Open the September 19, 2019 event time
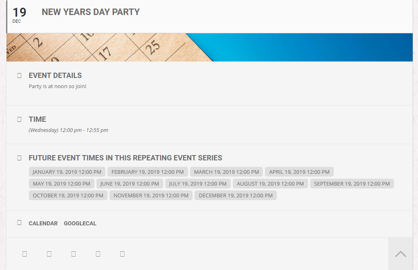The height and width of the screenshot is (270, 418). (x=352, y=184)
